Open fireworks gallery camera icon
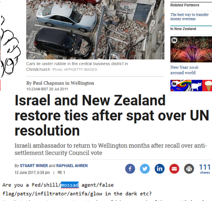This screenshot has width=212, height=201. click(x=174, y=40)
